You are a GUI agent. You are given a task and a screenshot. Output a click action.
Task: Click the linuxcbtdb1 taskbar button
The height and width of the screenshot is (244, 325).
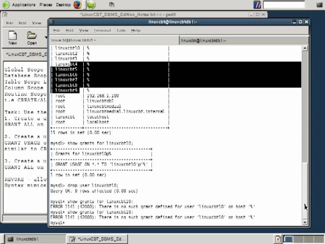click(x=35, y=239)
